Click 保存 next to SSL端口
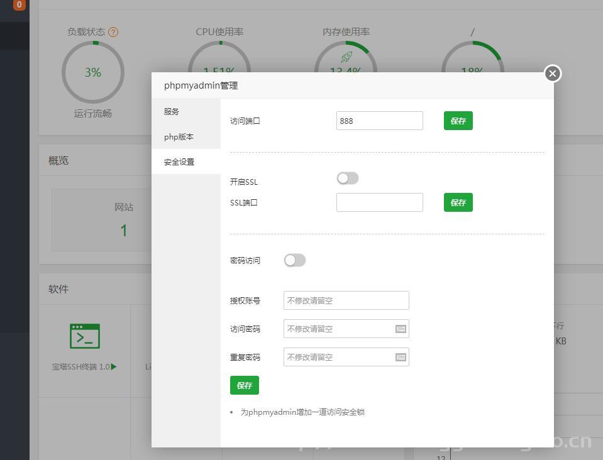Screen dimensions: 603x460 [458, 202]
